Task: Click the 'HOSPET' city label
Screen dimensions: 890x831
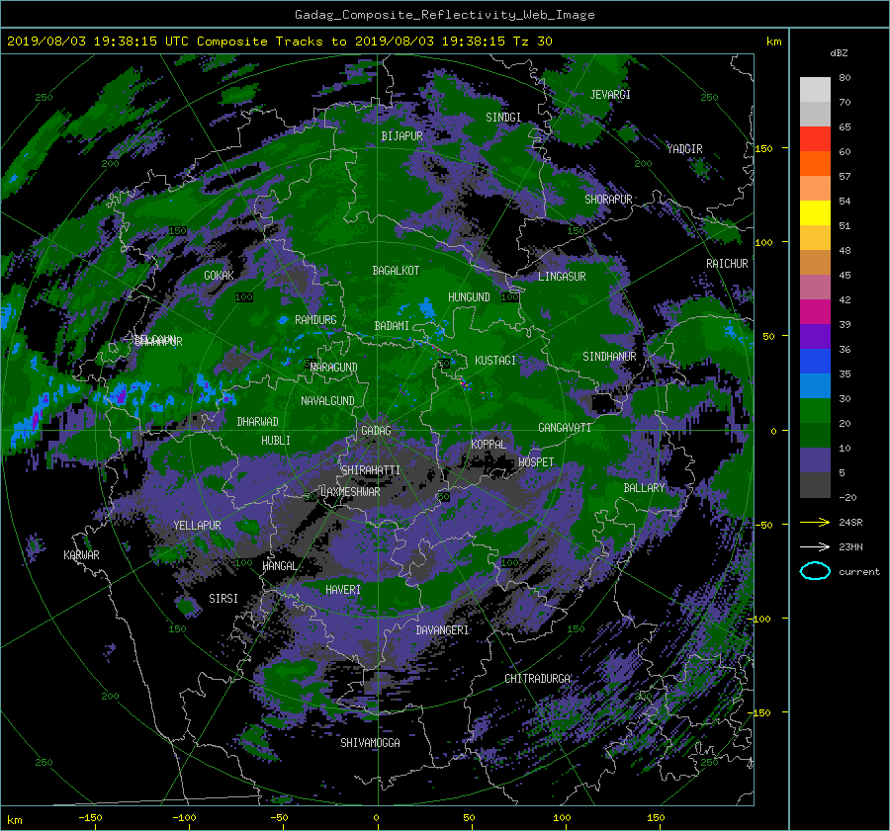Action: pos(536,461)
